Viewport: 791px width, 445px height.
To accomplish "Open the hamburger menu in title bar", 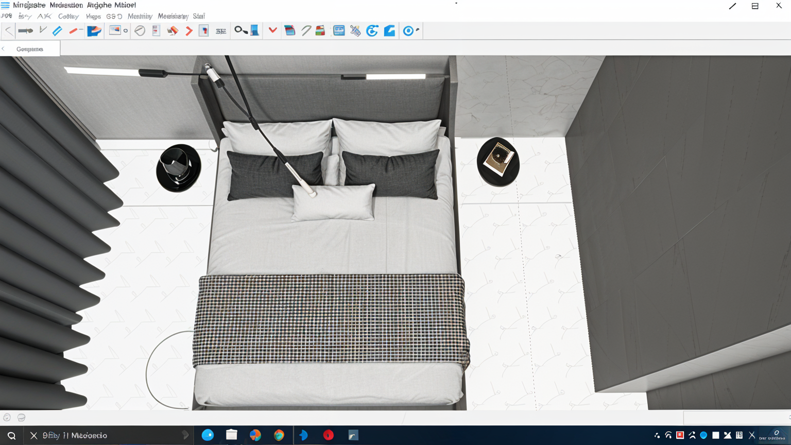I will 5,5.
